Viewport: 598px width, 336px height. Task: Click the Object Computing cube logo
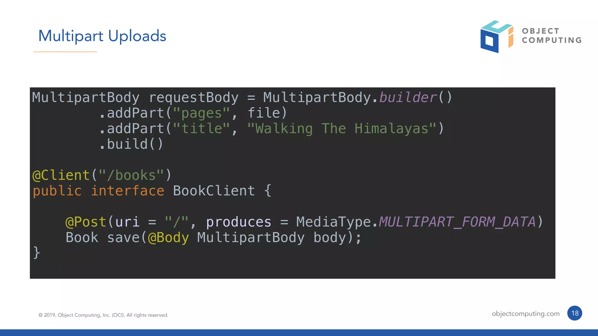coord(496,37)
